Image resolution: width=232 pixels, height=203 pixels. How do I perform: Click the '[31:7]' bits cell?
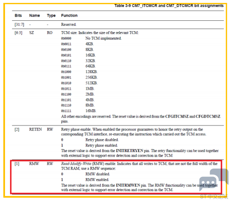19,24
